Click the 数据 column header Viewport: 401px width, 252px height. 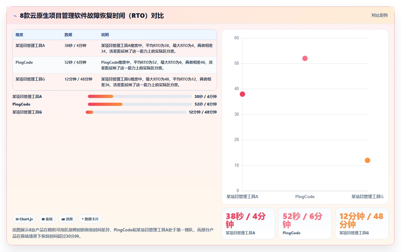(68, 35)
